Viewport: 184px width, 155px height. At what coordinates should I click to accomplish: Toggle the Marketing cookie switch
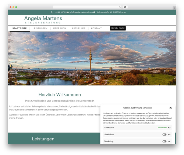(164, 141)
